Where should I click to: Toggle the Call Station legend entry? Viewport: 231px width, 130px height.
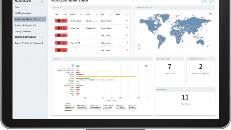pyautogui.click(x=108, y=107)
